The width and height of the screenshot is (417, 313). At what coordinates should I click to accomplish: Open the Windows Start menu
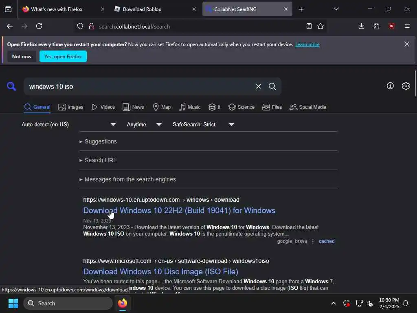13,303
